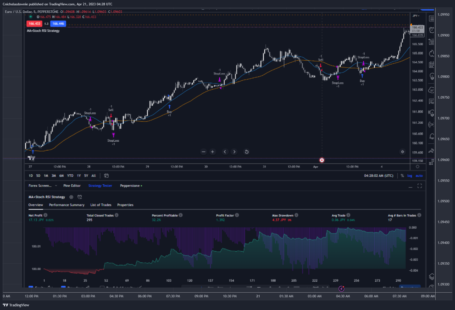The height and width of the screenshot is (310, 455).
Task: Select the Performance Summary tab
Action: tap(67, 205)
